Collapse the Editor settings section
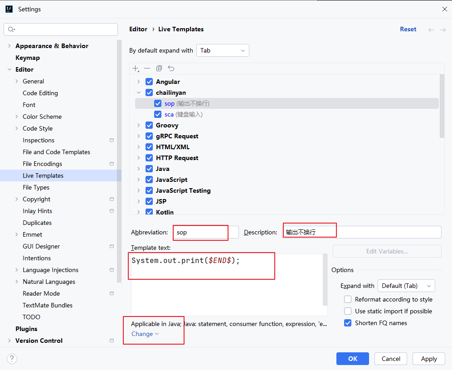452x370 pixels. pyautogui.click(x=10, y=69)
